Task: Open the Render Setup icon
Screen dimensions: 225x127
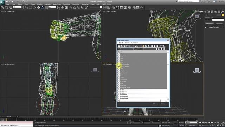Action: (x=134, y=7)
